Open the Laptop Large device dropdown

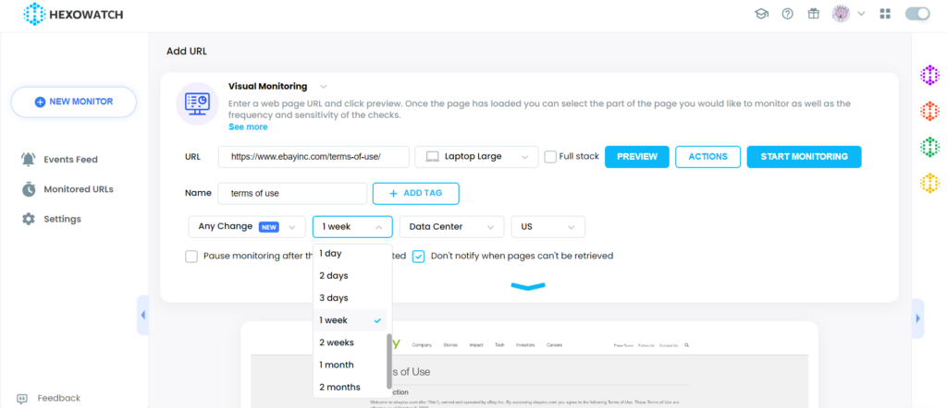point(476,157)
